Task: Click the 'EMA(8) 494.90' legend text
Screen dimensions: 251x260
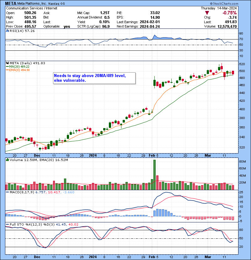Action: click(19, 70)
